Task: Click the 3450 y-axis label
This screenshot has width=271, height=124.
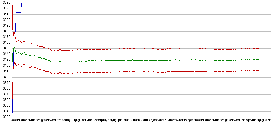Action: [x=5, y=48]
